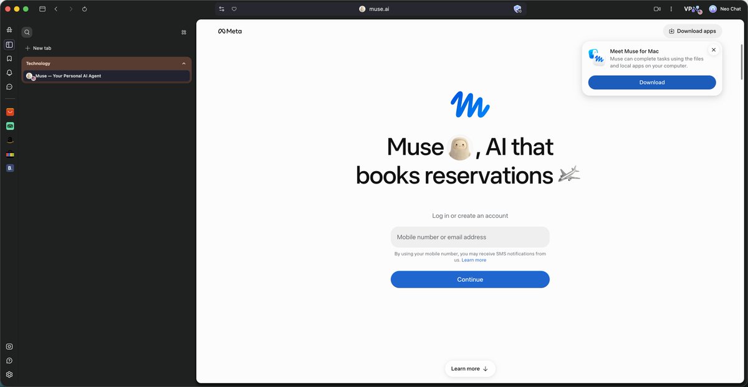Open the pocket-shaped icon above help
Viewport: 748px width, 387px height.
[9, 347]
